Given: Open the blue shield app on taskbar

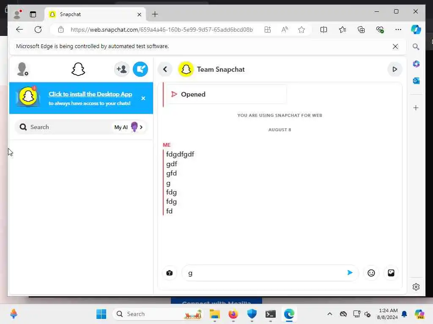Looking at the screenshot, I should 252,314.
